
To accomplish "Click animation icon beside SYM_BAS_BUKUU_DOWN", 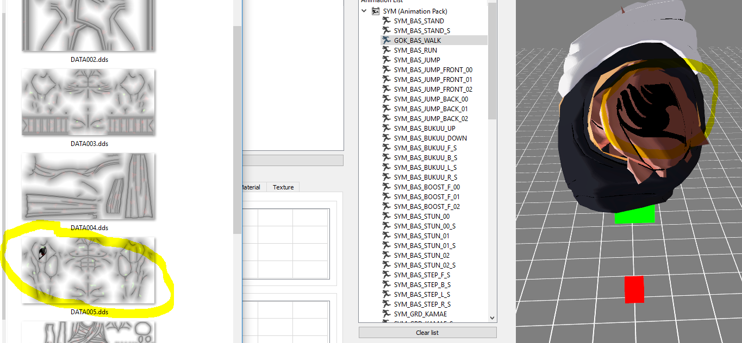I will click(x=387, y=138).
